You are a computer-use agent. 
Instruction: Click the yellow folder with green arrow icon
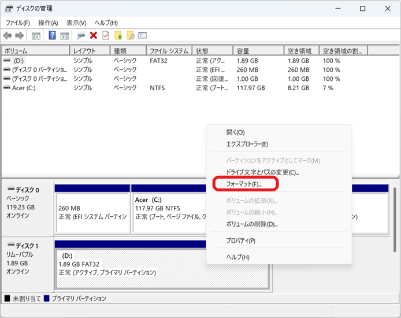118,36
